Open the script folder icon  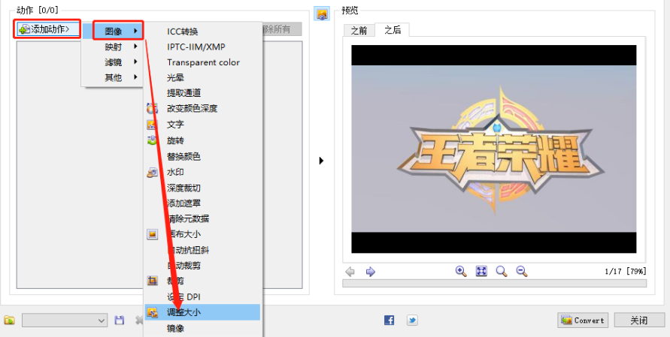click(10, 320)
